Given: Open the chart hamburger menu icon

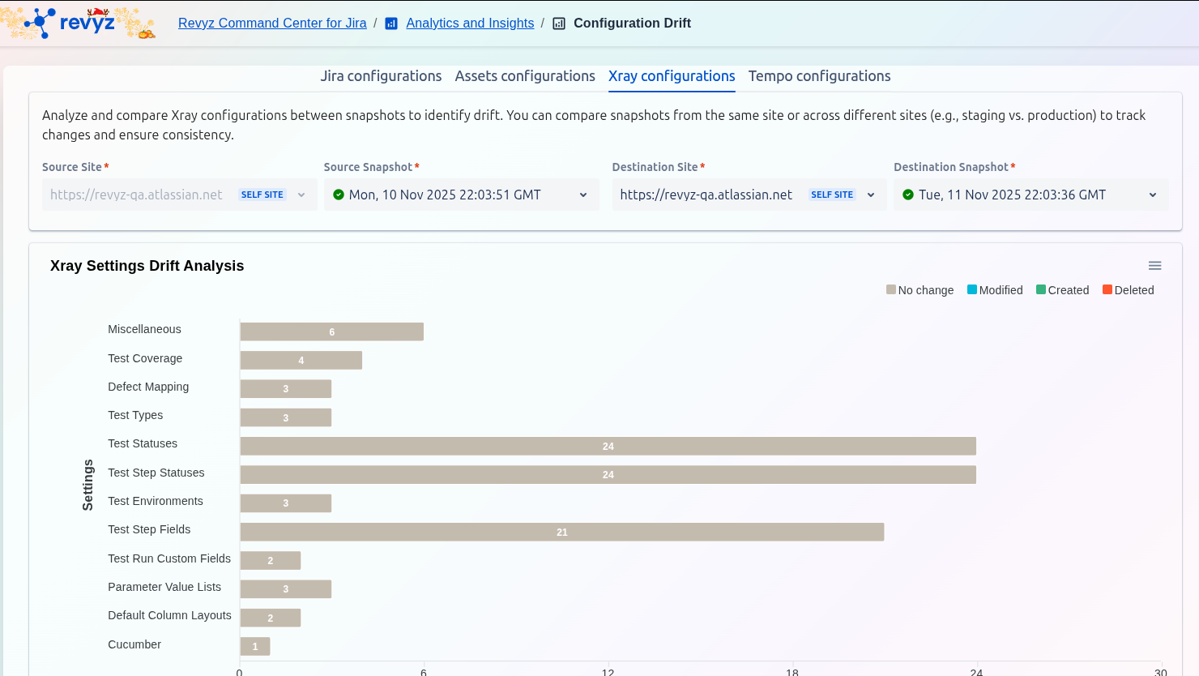Looking at the screenshot, I should tap(1154, 266).
